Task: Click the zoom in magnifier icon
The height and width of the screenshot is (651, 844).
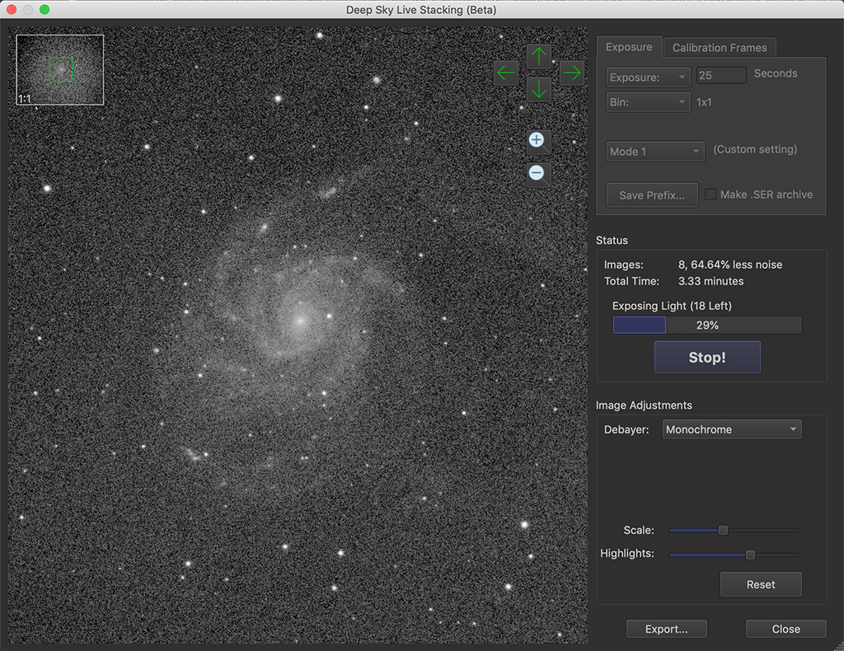Action: click(537, 140)
